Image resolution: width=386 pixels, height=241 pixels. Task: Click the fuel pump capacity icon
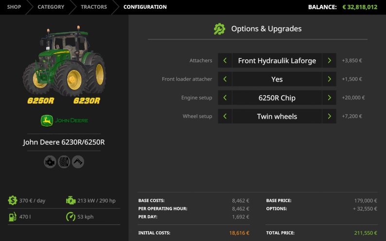pos(13,217)
